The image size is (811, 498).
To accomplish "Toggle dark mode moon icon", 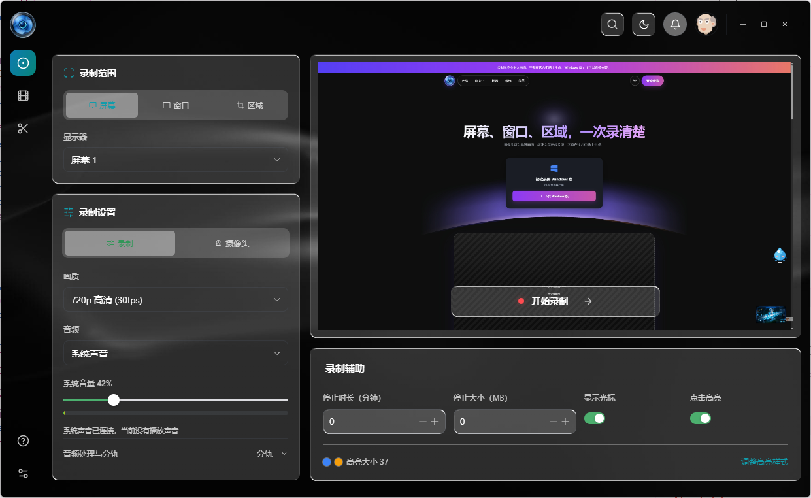I will tap(644, 24).
